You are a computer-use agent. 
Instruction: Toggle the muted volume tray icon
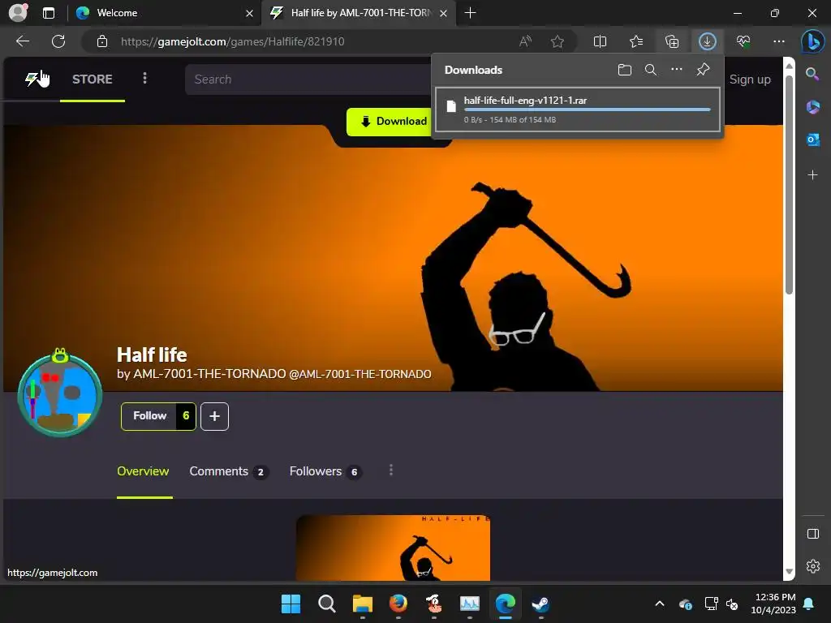(x=732, y=604)
